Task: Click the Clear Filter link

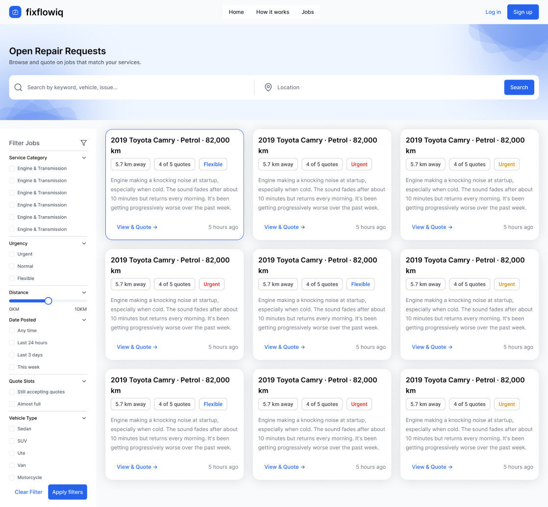Action: [x=28, y=492]
